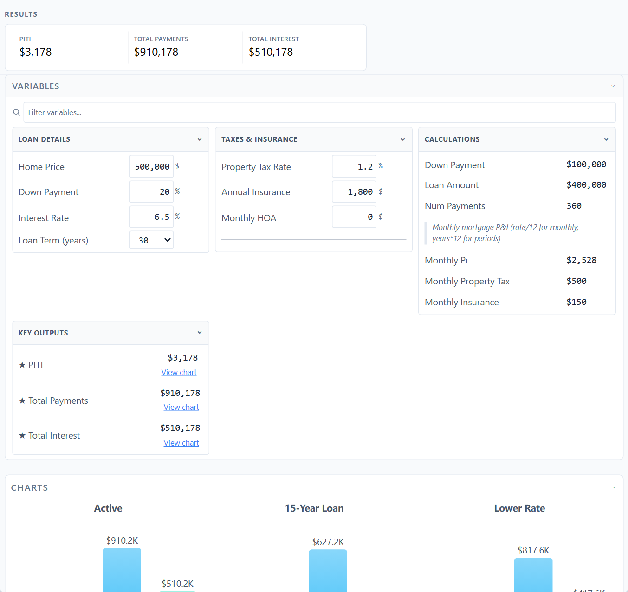Click the Total Interest result value $510,178
The width and height of the screenshot is (628, 592).
coord(271,52)
